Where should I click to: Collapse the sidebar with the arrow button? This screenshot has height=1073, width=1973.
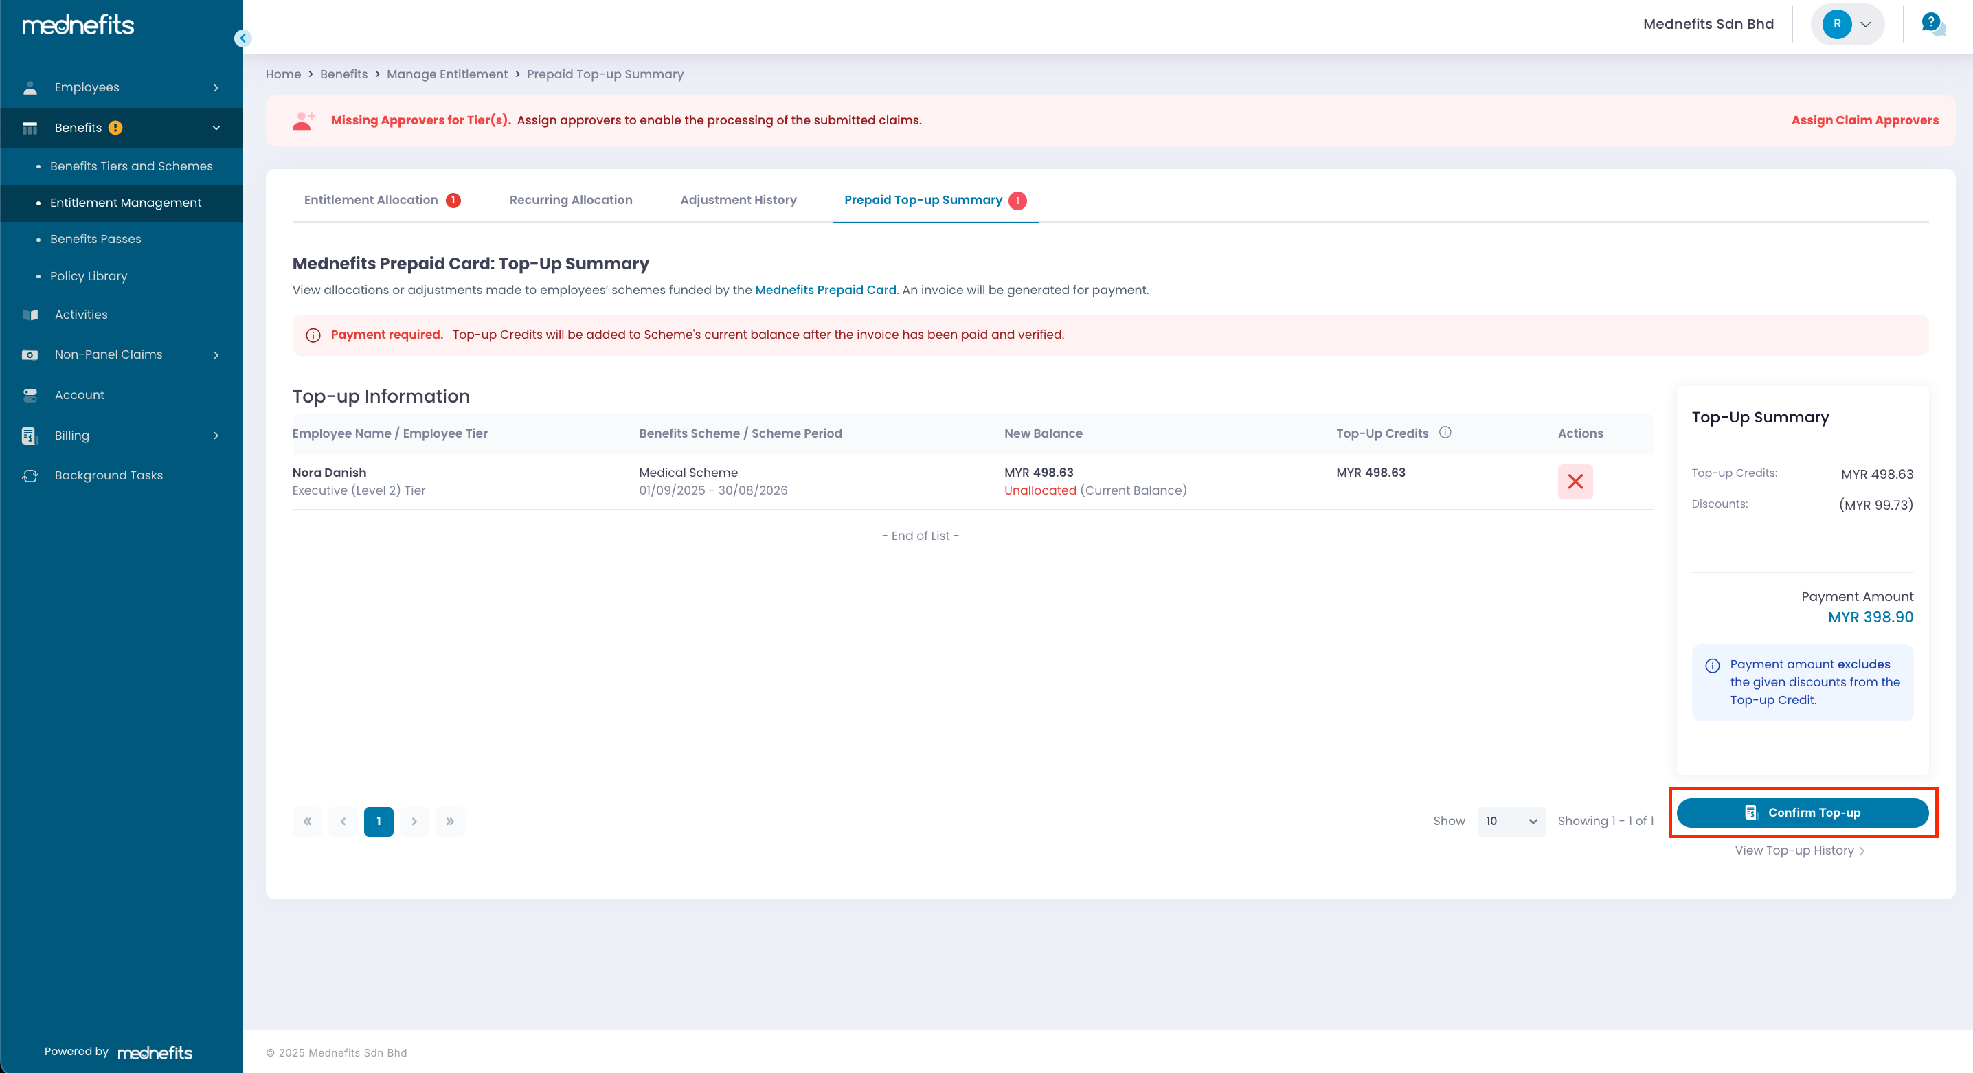(x=243, y=38)
